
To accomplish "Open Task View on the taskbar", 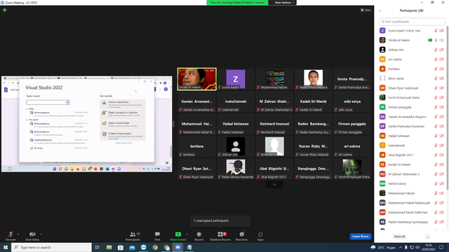I will coord(98,247).
